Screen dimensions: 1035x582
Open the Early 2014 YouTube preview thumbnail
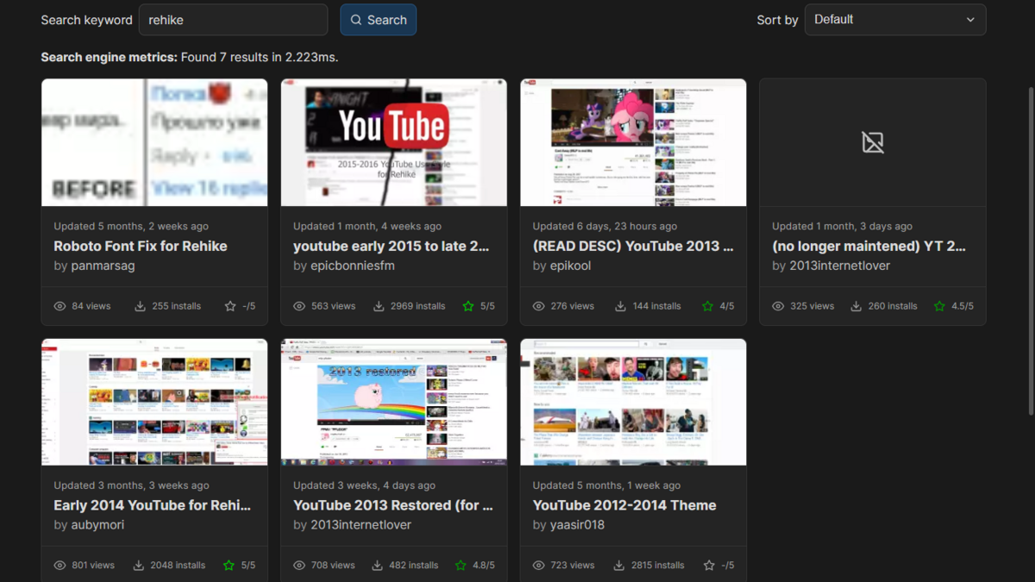(154, 402)
